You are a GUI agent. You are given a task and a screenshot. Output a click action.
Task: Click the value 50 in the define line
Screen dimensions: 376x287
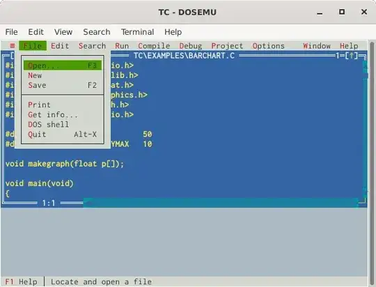(147, 134)
